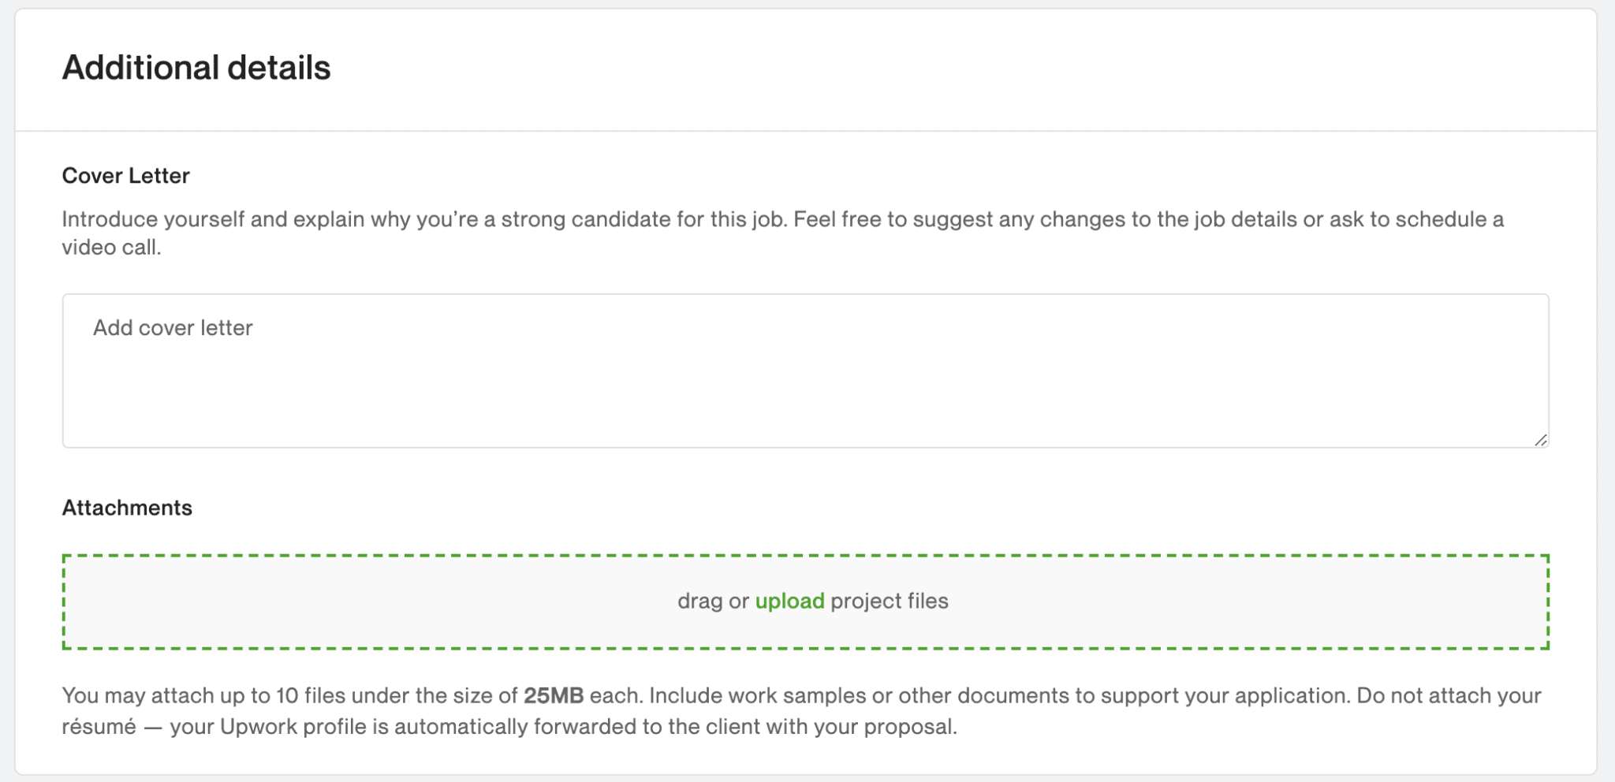
Task: Grab the cover letter textarea resize handle
Action: [x=1540, y=440]
